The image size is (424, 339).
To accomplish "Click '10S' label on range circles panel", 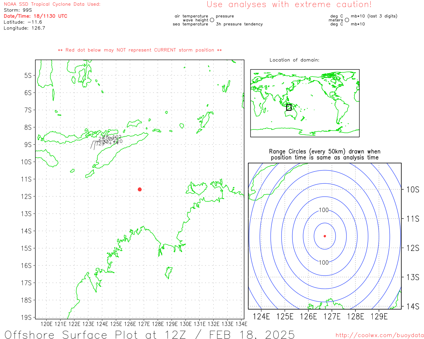I will 413,189.
